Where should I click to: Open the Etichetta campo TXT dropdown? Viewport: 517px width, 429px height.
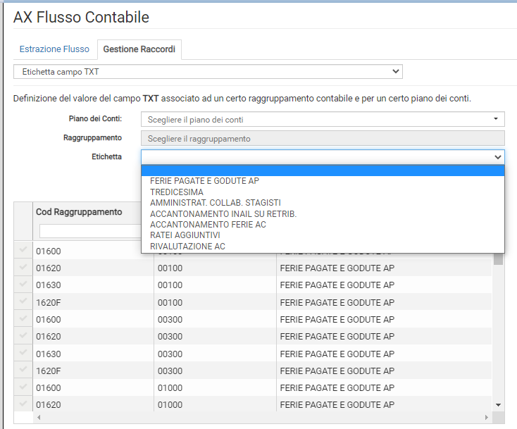pos(208,72)
